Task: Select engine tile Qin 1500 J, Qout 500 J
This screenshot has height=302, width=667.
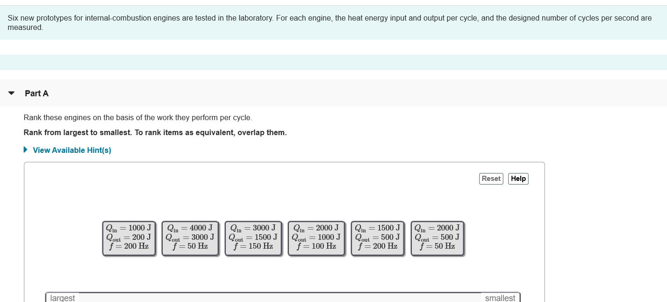Action: 378,238
